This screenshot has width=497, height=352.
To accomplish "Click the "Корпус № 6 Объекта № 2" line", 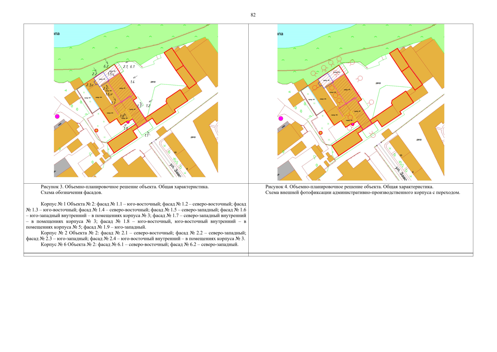I will tap(139, 245).
